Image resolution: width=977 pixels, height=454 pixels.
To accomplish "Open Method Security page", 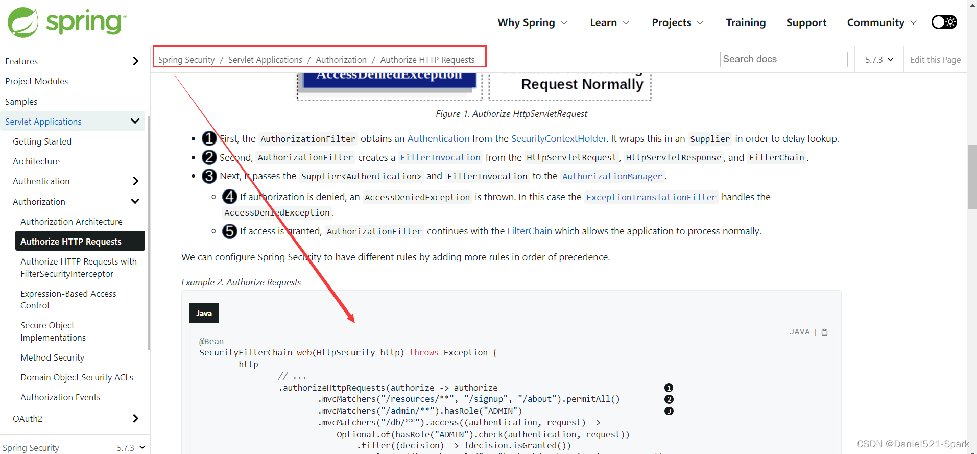I will pyautogui.click(x=52, y=357).
